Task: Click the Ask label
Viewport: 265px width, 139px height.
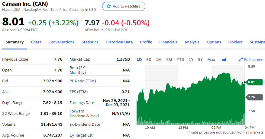Action: point(5,92)
